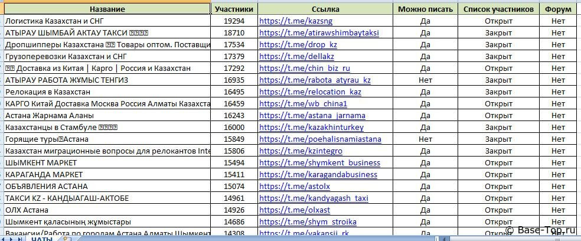The width and height of the screenshot is (581, 241).
Task: Select the Можно писать header cell
Action: (x=425, y=9)
